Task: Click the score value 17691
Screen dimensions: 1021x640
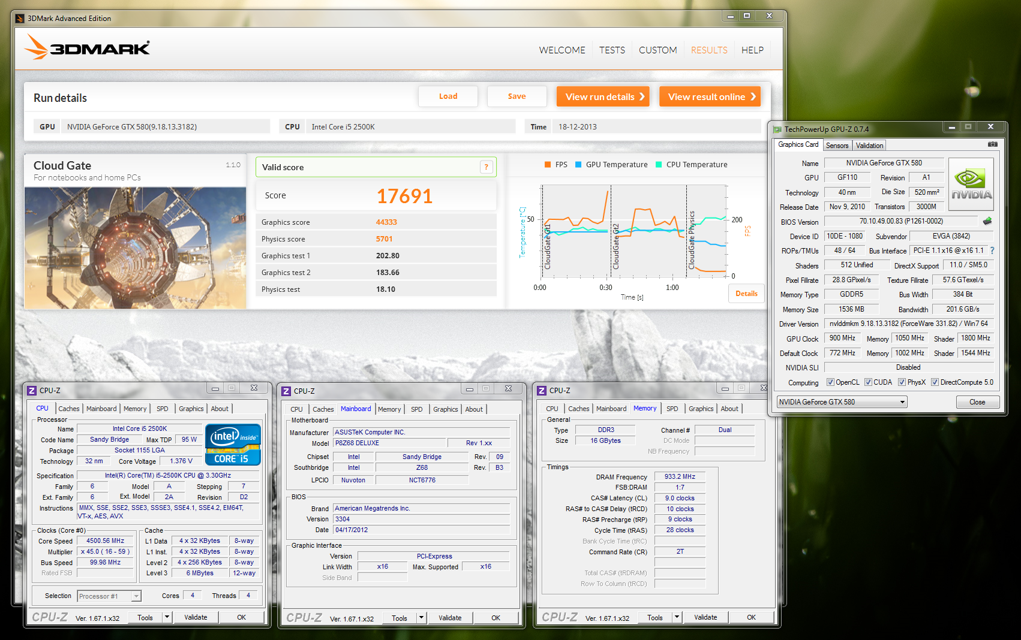Action: 404,196
